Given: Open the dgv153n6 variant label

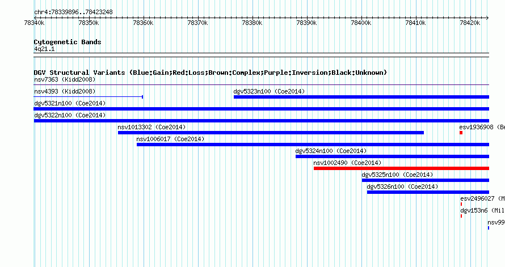Looking at the screenshot, I should tap(482, 210).
